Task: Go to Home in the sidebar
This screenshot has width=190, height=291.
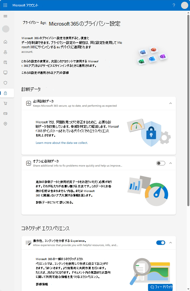Action: (5, 42)
